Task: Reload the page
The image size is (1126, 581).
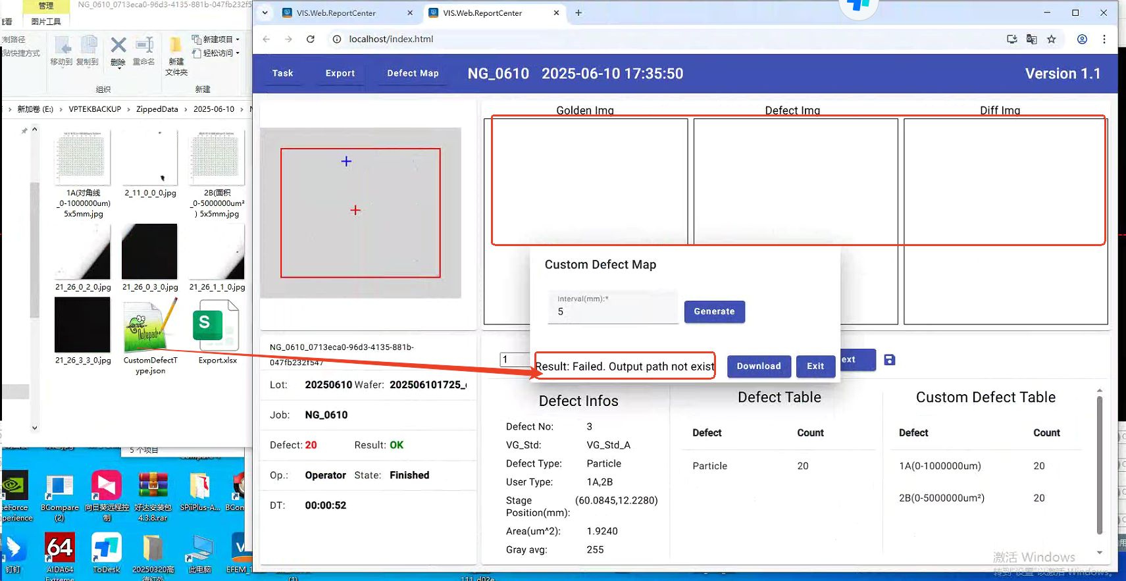Action: coord(311,39)
